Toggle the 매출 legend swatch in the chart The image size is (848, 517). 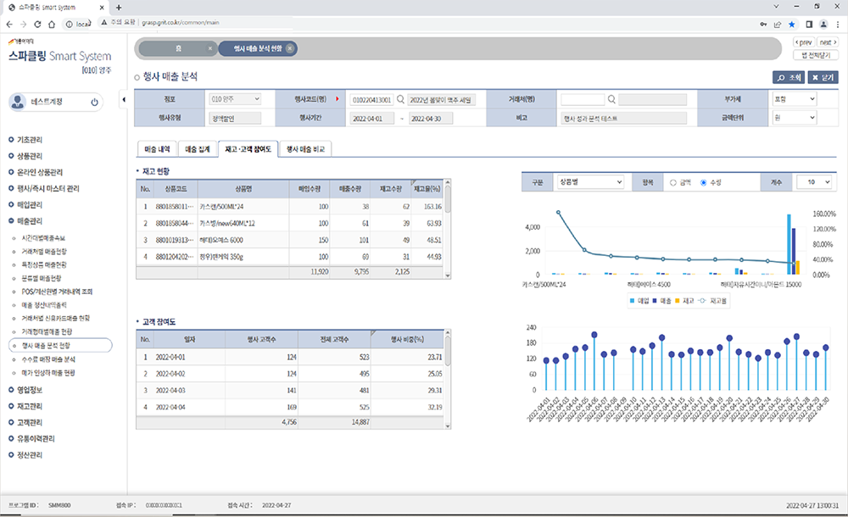(x=655, y=301)
